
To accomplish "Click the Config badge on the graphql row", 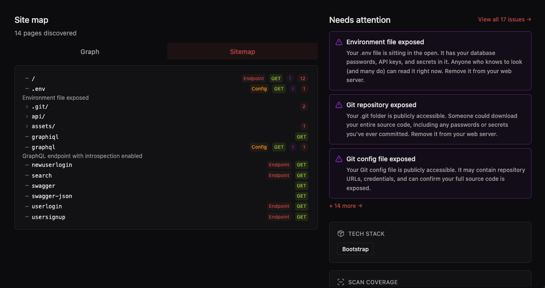I will click(x=259, y=147).
